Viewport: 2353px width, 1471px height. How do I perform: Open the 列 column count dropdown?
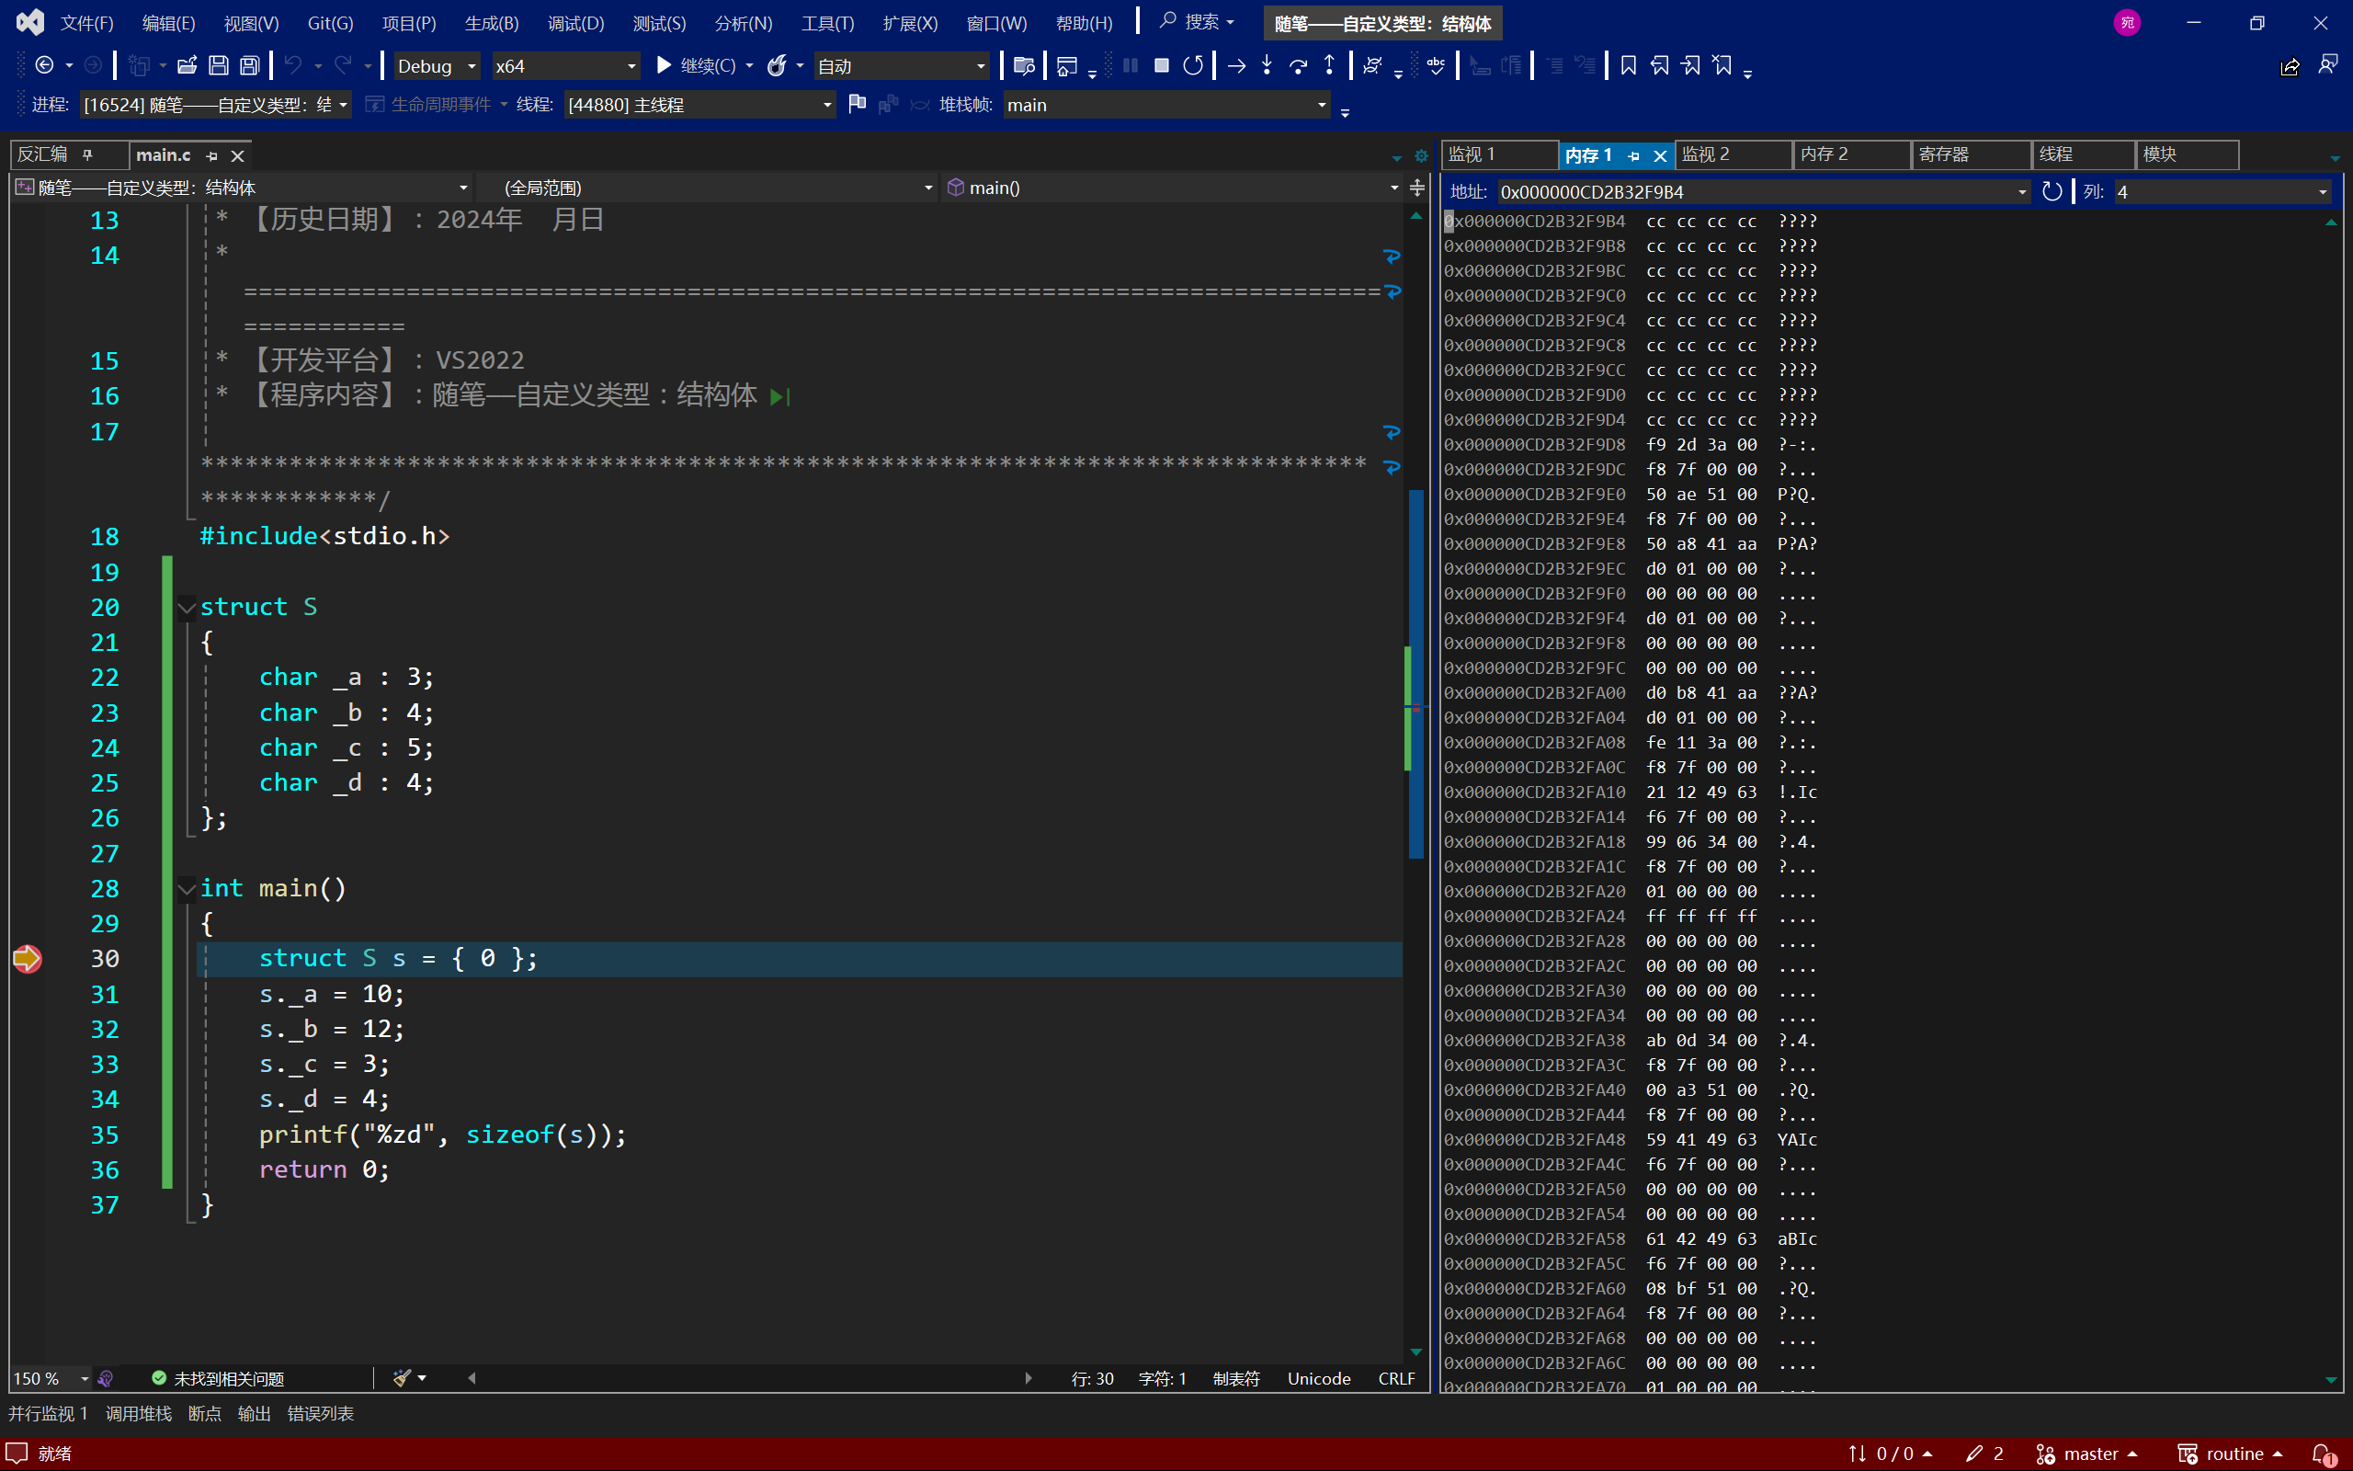[x=2323, y=191]
